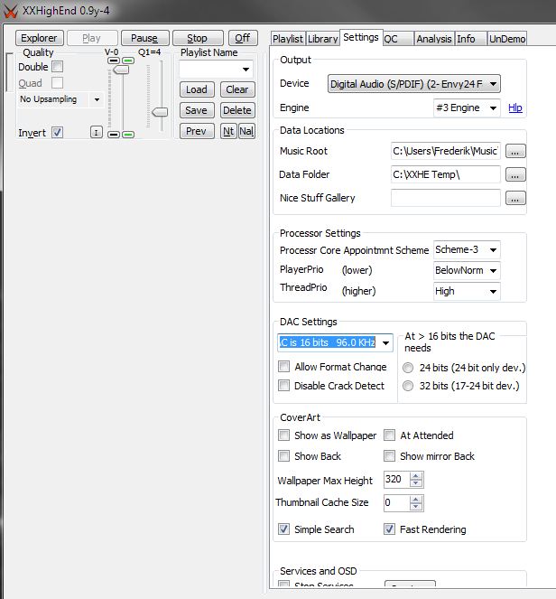Screen dimensions: 556x599
Task: Tick Disable Crack Detect checkbox
Action: pos(284,385)
